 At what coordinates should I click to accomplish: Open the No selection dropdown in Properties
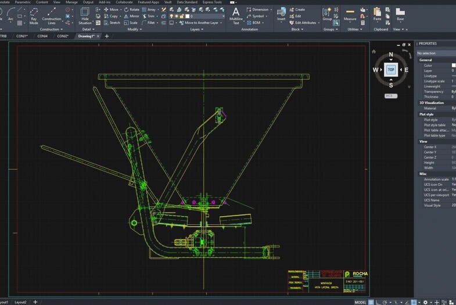pyautogui.click(x=436, y=53)
